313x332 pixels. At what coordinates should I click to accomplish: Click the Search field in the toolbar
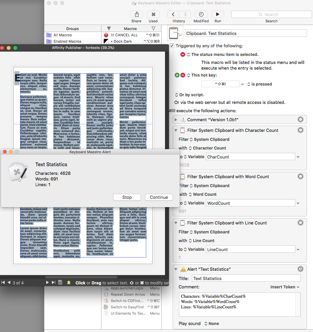coord(271,14)
